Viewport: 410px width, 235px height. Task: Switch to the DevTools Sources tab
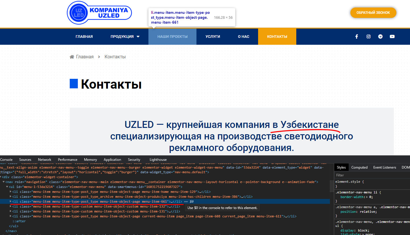[x=25, y=160]
